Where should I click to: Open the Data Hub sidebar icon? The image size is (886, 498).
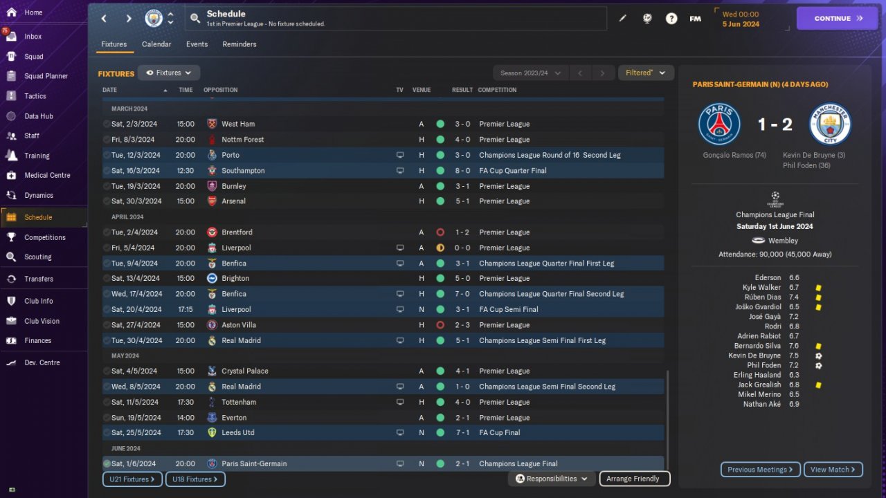click(11, 116)
